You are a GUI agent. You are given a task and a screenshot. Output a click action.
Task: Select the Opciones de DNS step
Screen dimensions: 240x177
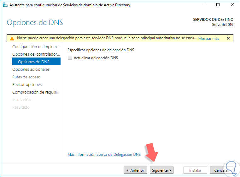point(37,62)
